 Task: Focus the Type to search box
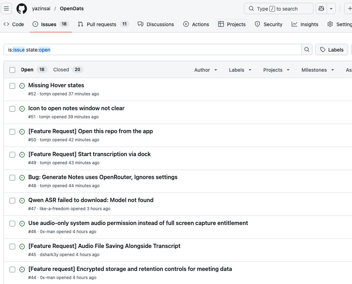[x=279, y=8]
